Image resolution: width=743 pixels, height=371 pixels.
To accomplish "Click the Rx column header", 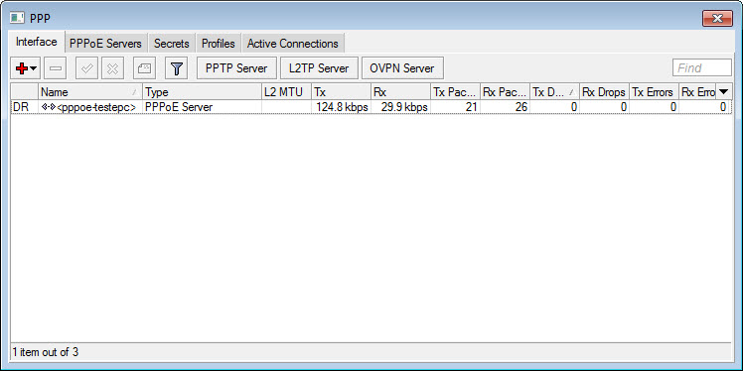I will coord(400,92).
